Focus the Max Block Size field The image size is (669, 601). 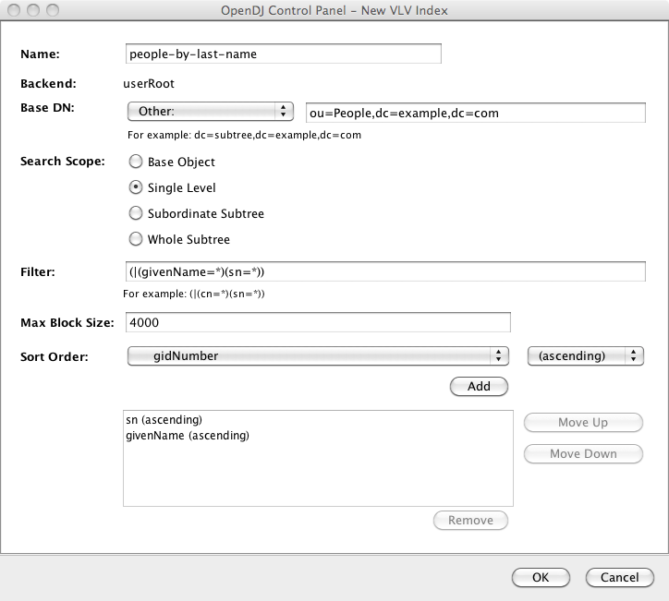318,322
